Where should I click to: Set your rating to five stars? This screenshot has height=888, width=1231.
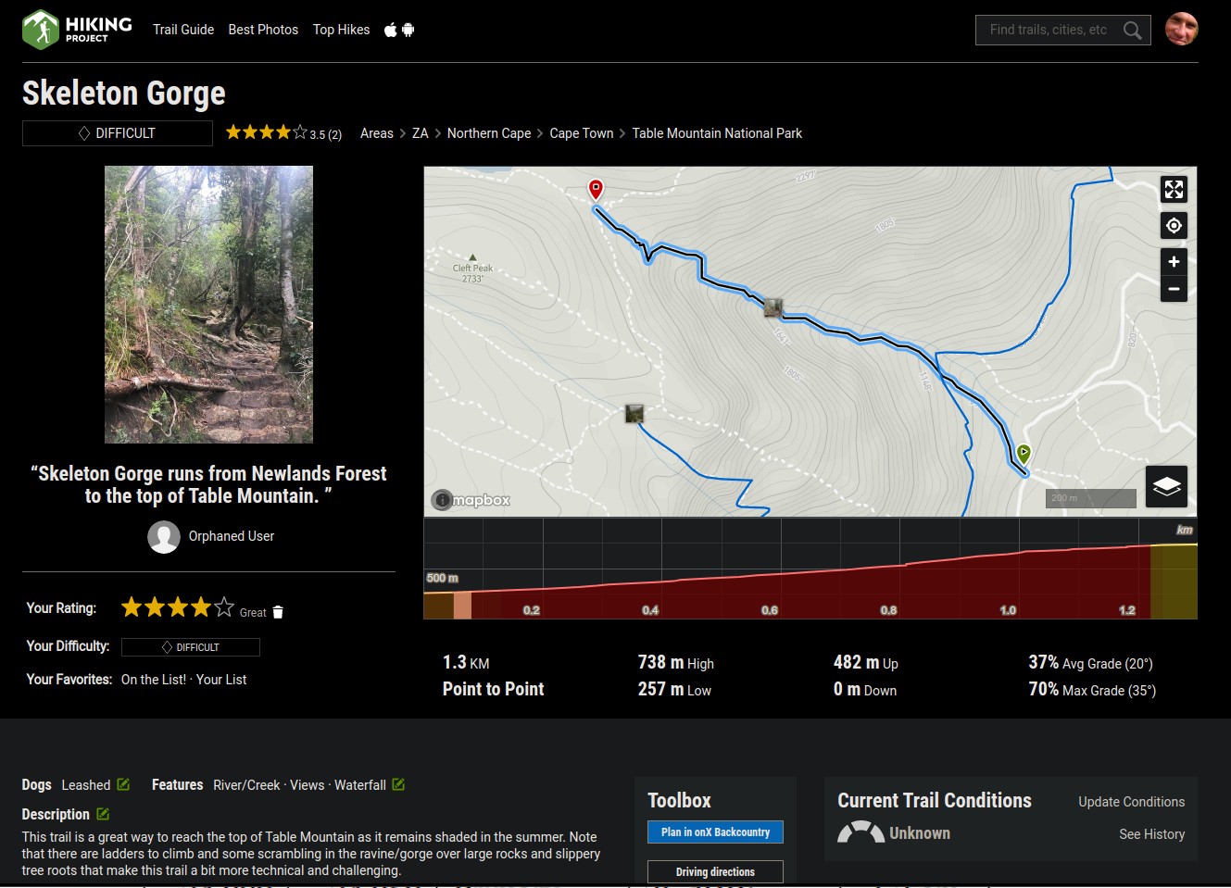pos(224,607)
